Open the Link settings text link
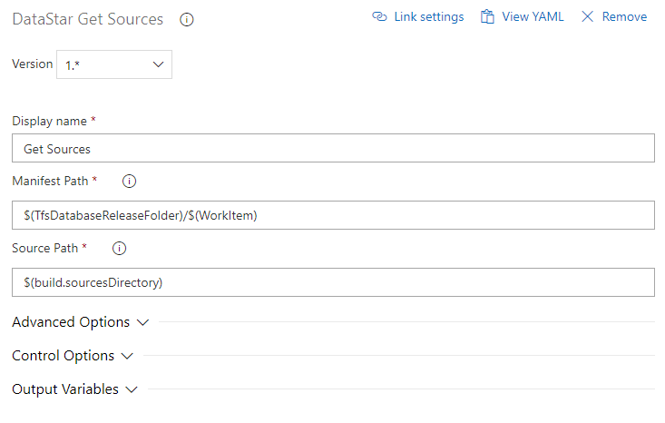The height and width of the screenshot is (423, 665). tap(428, 17)
